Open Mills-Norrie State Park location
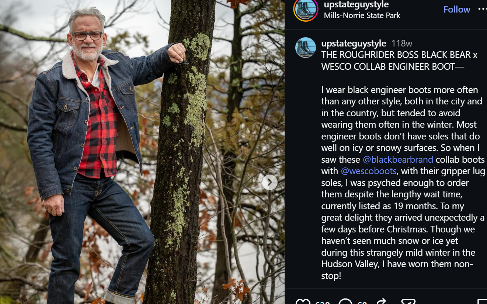Viewport: 487px width, 304px height. coord(362,15)
